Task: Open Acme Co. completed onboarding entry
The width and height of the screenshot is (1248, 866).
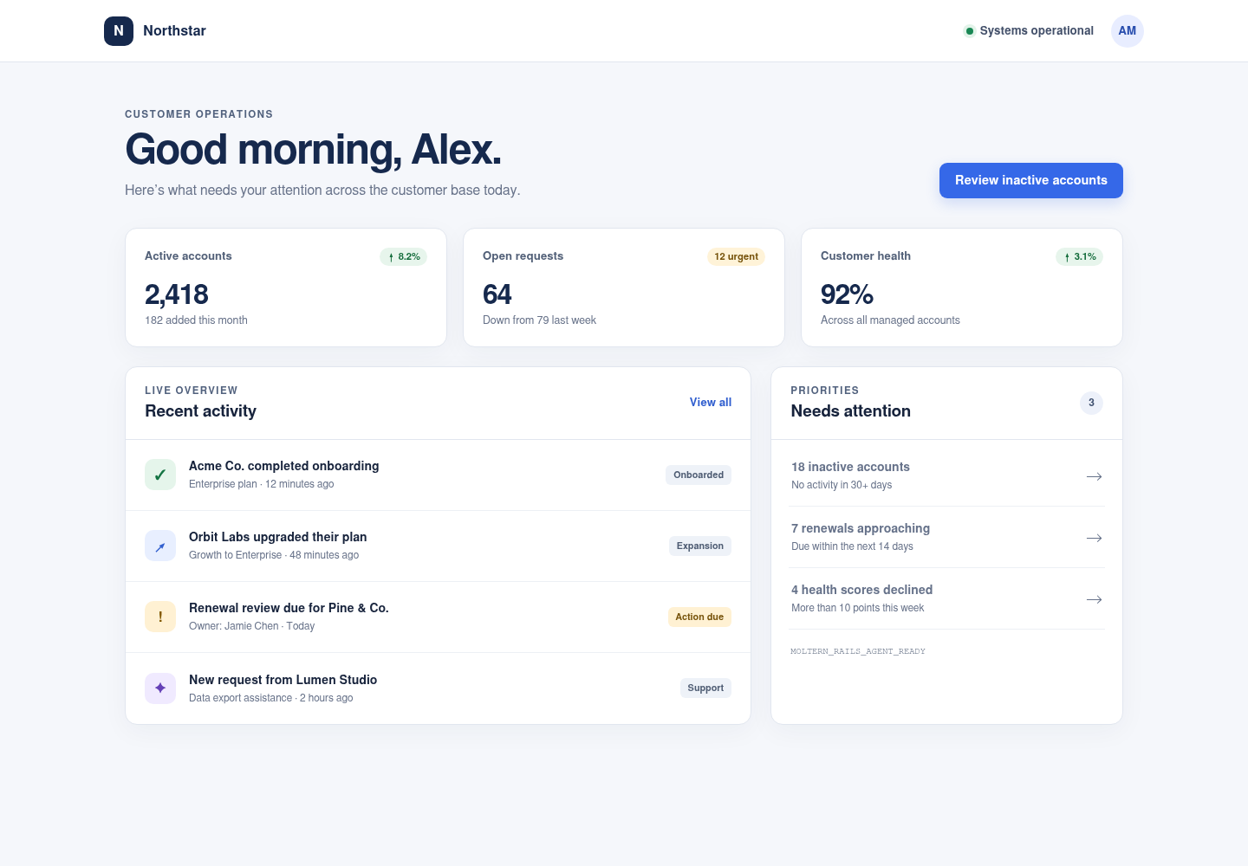Action: [x=438, y=475]
